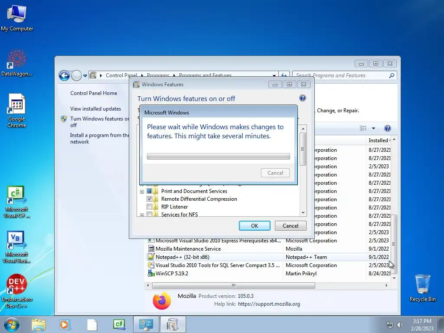The height and width of the screenshot is (333, 444).
Task: Click the Firefox logo in details pane
Action: [x=162, y=300]
